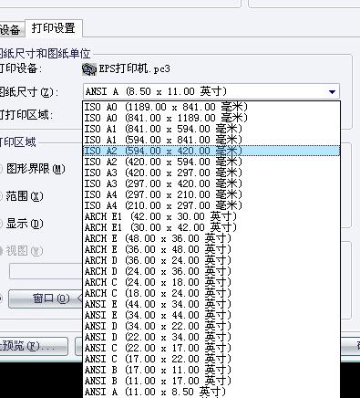Click the paper size combo box field

click(211, 91)
